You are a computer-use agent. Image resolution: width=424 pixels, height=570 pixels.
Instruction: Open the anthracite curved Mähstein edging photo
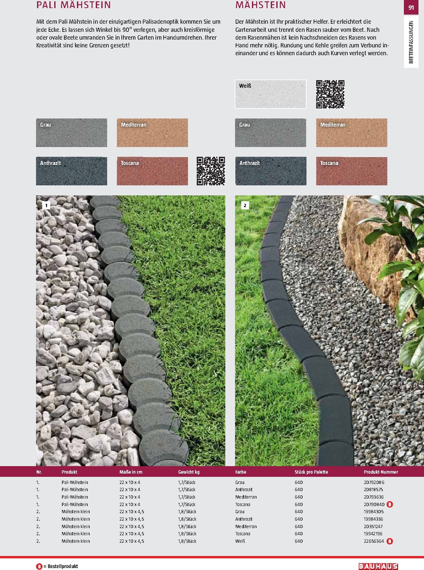click(329, 330)
